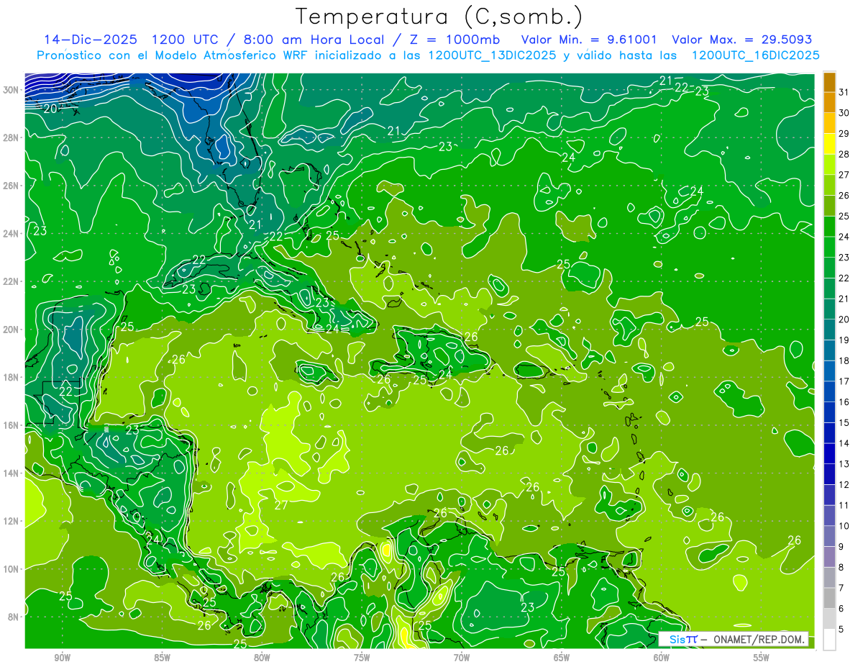Viewport: 863px width, 667px height.
Task: Click the '18N' latitude axis label
Action: 12,377
